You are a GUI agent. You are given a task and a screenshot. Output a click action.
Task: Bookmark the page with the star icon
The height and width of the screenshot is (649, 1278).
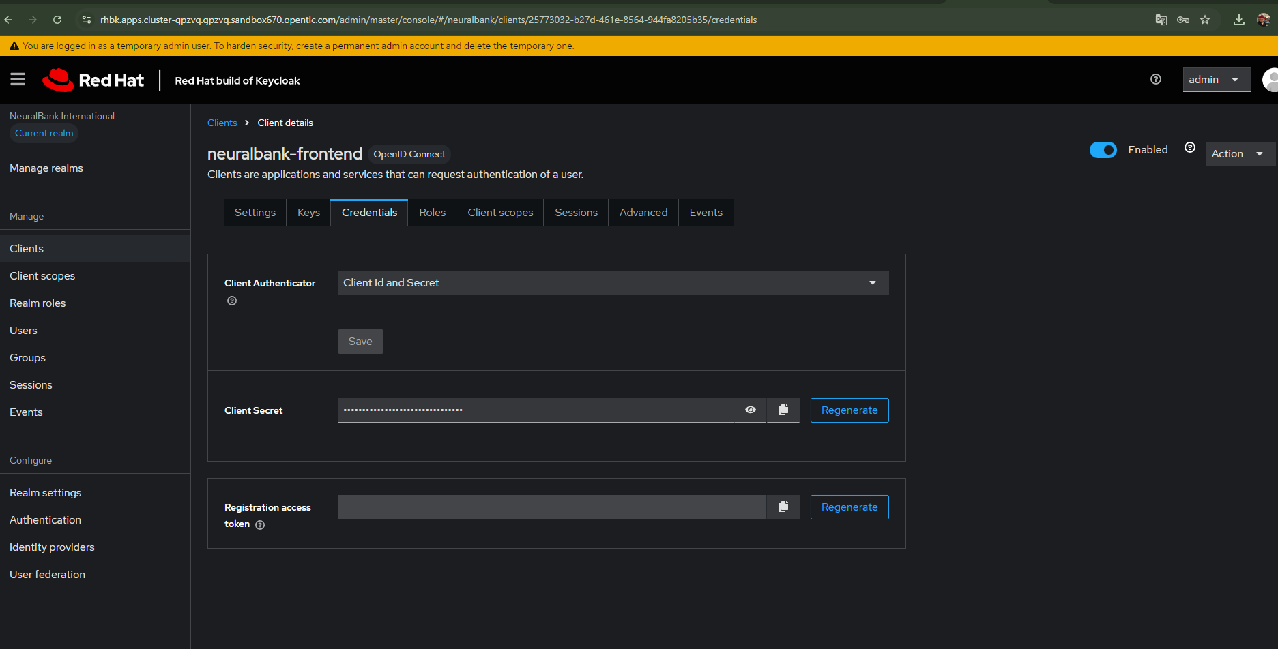click(x=1204, y=20)
